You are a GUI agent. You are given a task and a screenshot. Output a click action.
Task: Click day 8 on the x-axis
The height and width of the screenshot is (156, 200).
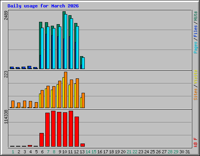tap(54, 152)
